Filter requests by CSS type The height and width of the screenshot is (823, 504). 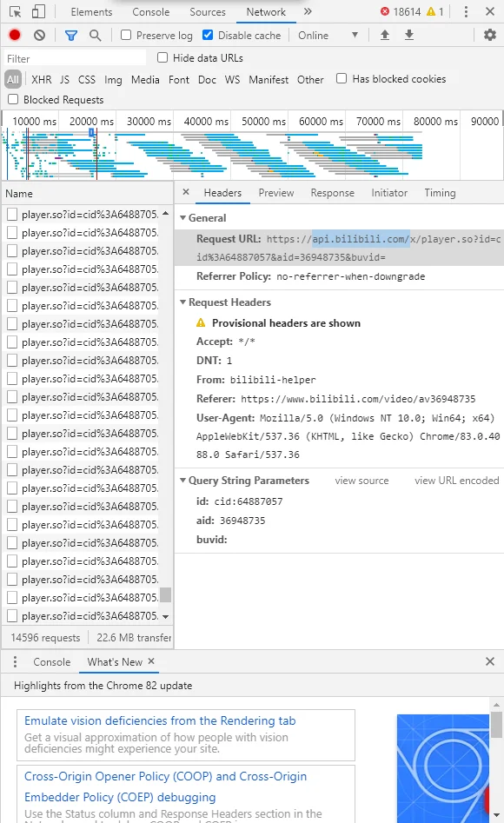pyautogui.click(x=87, y=79)
